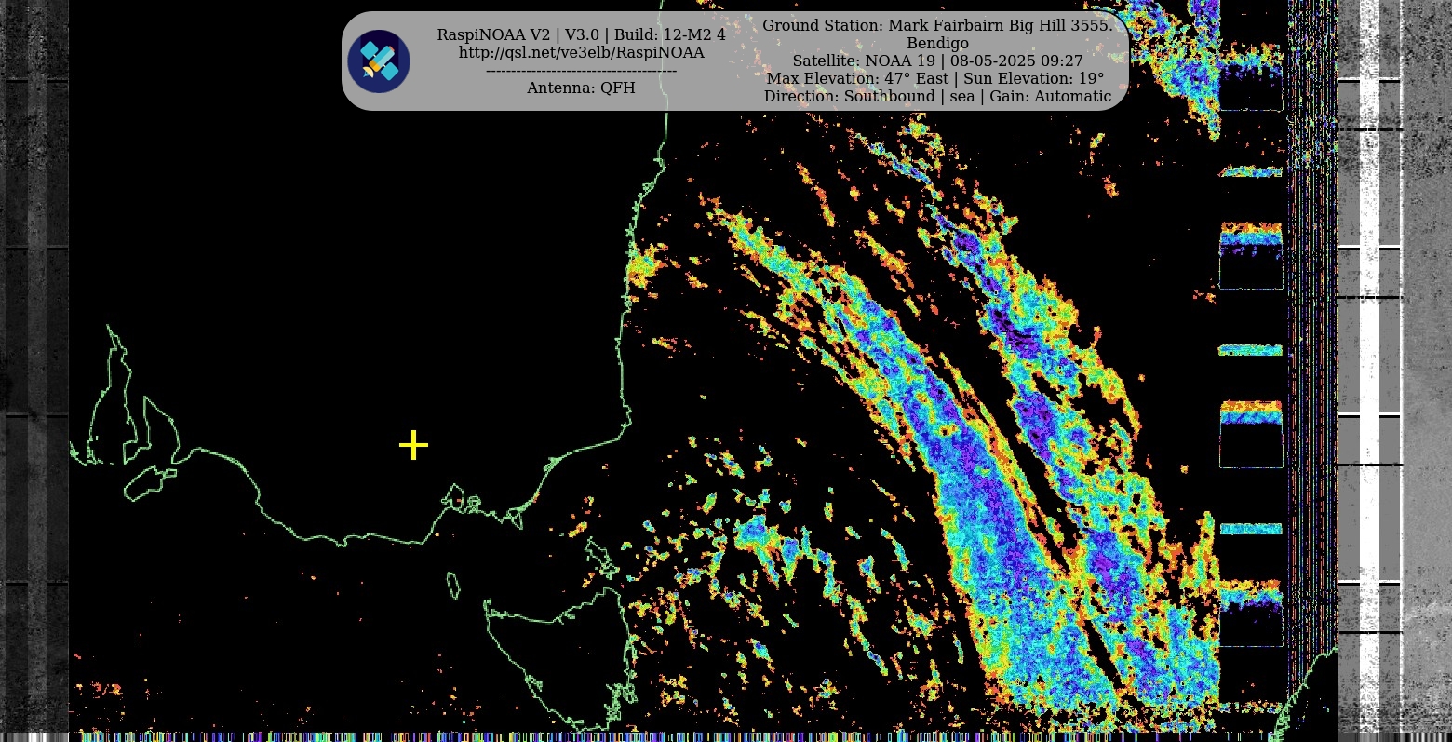The width and height of the screenshot is (1452, 742).
Task: Select "Direction: Southbound | sea | Gain: Automatic" text
Action: (x=937, y=97)
